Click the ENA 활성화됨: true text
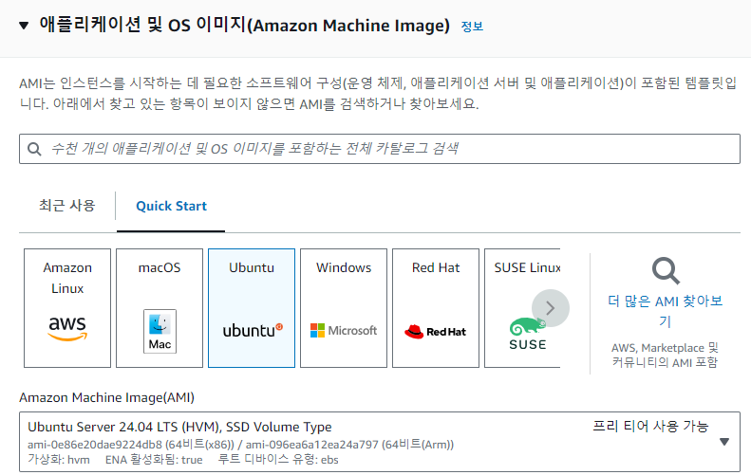This screenshot has width=751, height=475. (154, 460)
